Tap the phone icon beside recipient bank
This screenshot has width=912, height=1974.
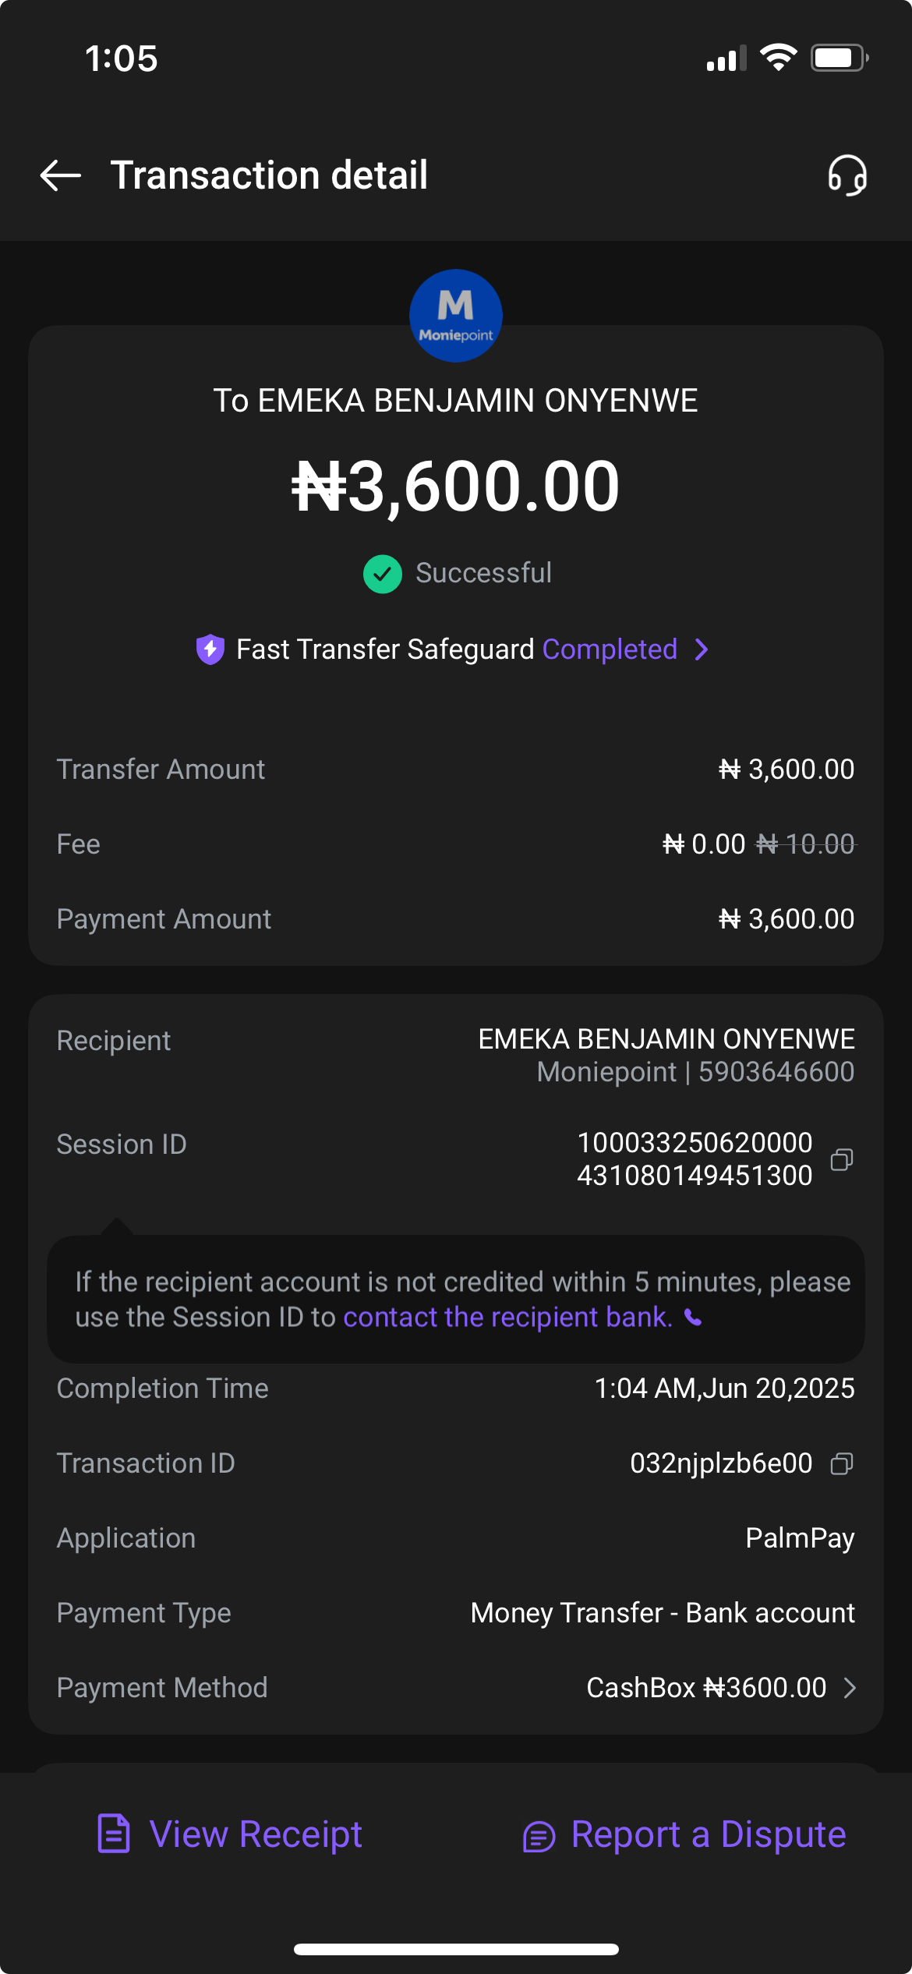[693, 1318]
